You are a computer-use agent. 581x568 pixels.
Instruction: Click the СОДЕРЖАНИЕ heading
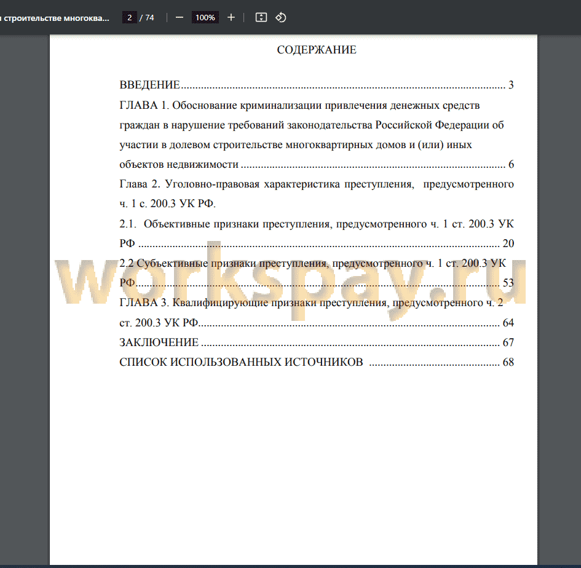pos(317,50)
